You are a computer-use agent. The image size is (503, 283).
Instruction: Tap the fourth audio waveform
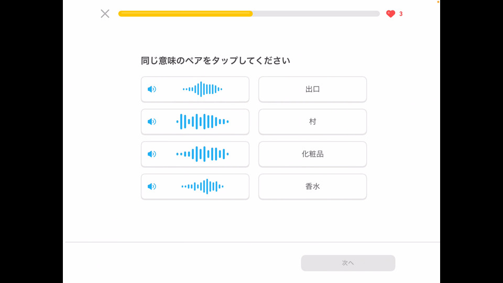(x=202, y=187)
